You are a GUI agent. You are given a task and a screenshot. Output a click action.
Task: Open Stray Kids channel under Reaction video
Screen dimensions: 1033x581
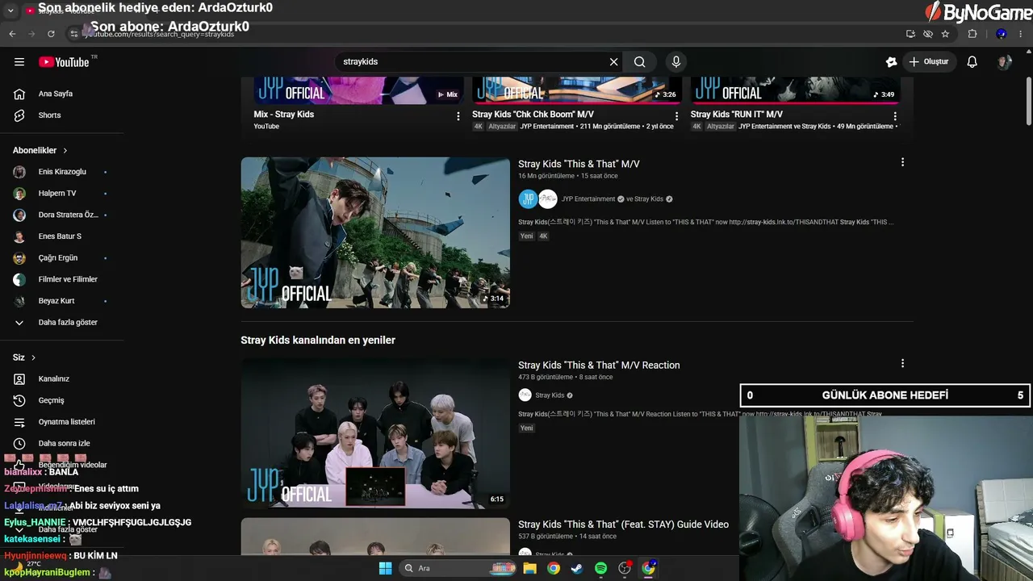pos(550,395)
